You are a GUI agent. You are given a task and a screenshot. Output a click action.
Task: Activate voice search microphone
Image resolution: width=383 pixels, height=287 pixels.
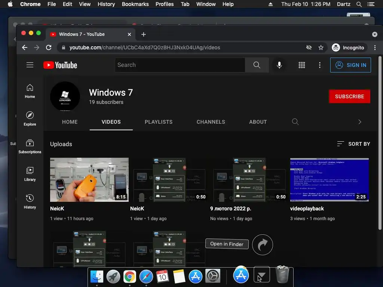[279, 65]
